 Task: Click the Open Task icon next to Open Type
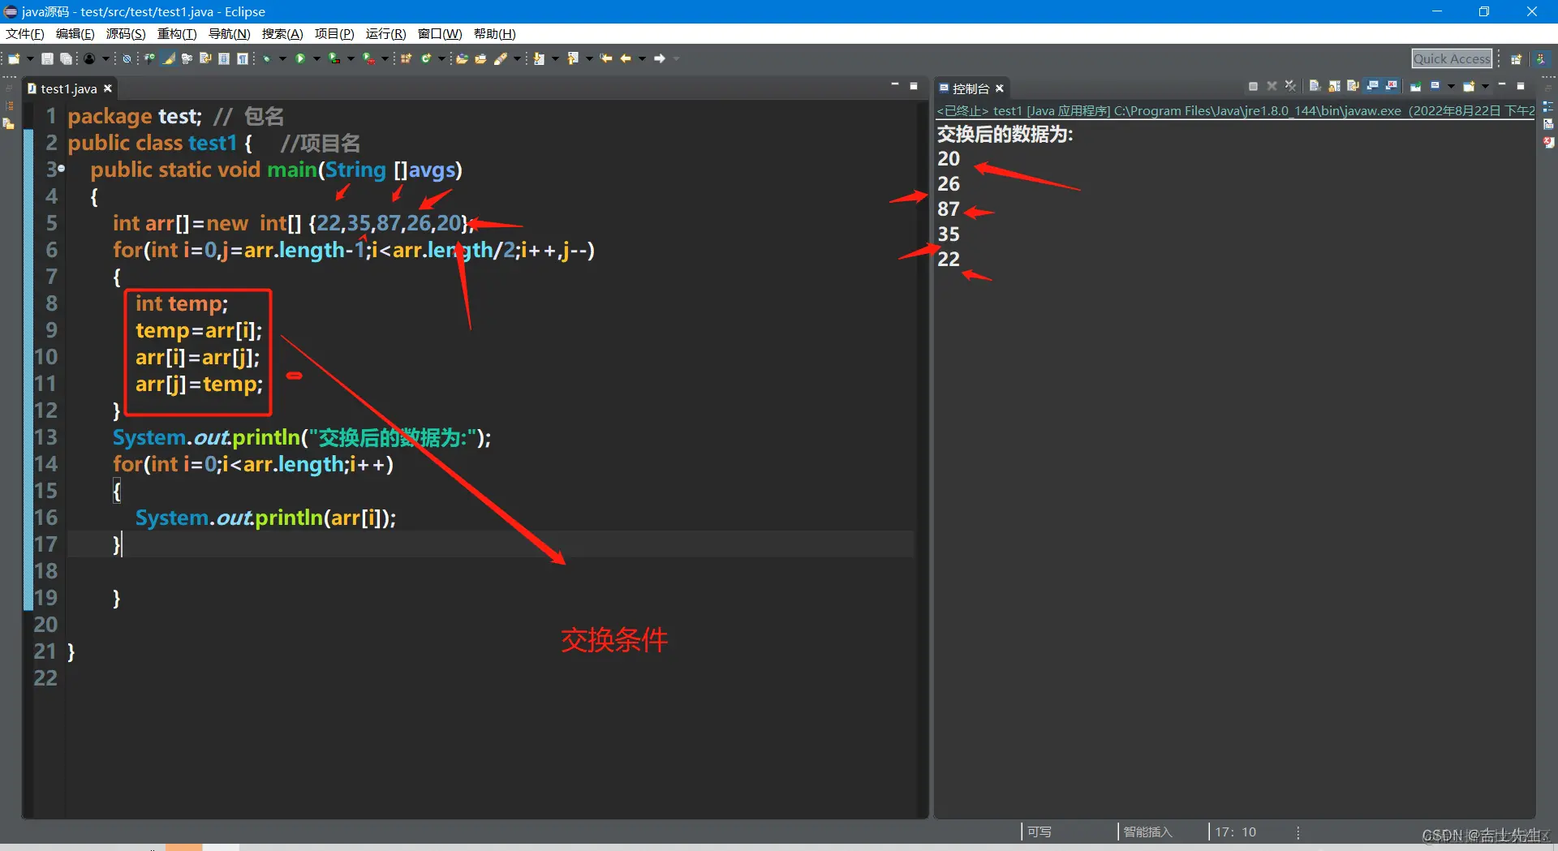480,58
